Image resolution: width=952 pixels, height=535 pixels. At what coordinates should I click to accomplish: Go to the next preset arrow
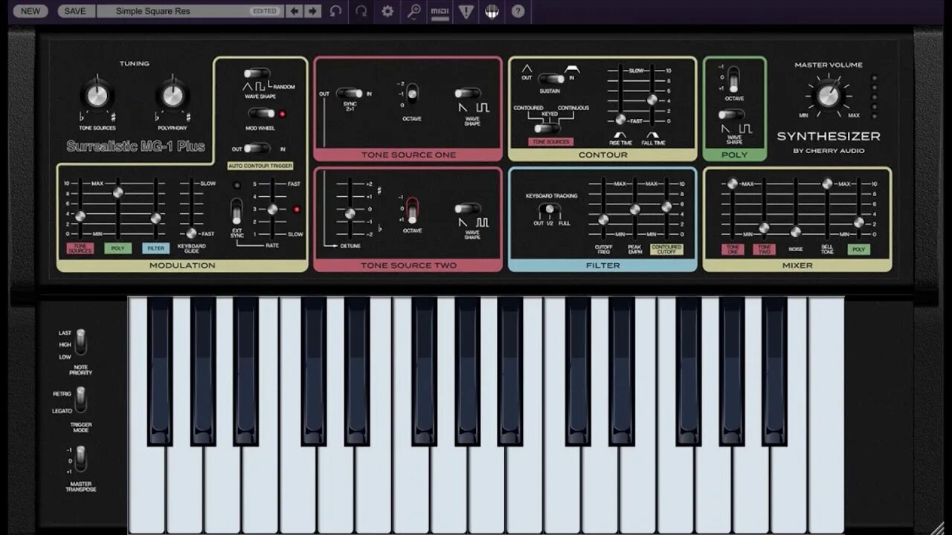pos(313,11)
